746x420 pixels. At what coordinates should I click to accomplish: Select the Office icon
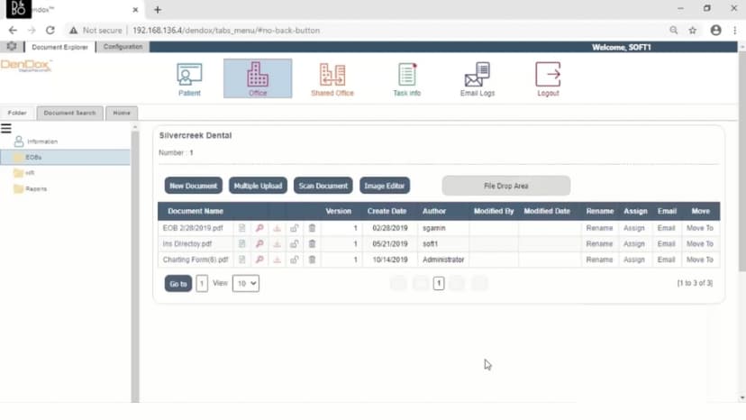point(258,78)
